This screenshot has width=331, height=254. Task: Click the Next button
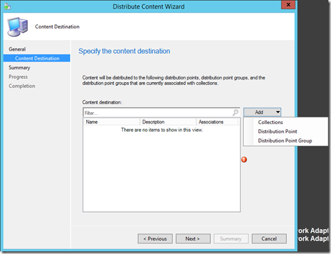click(x=193, y=239)
